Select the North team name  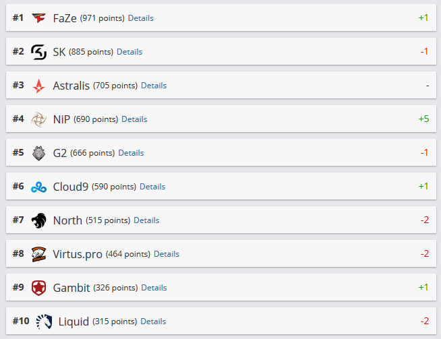(x=67, y=220)
